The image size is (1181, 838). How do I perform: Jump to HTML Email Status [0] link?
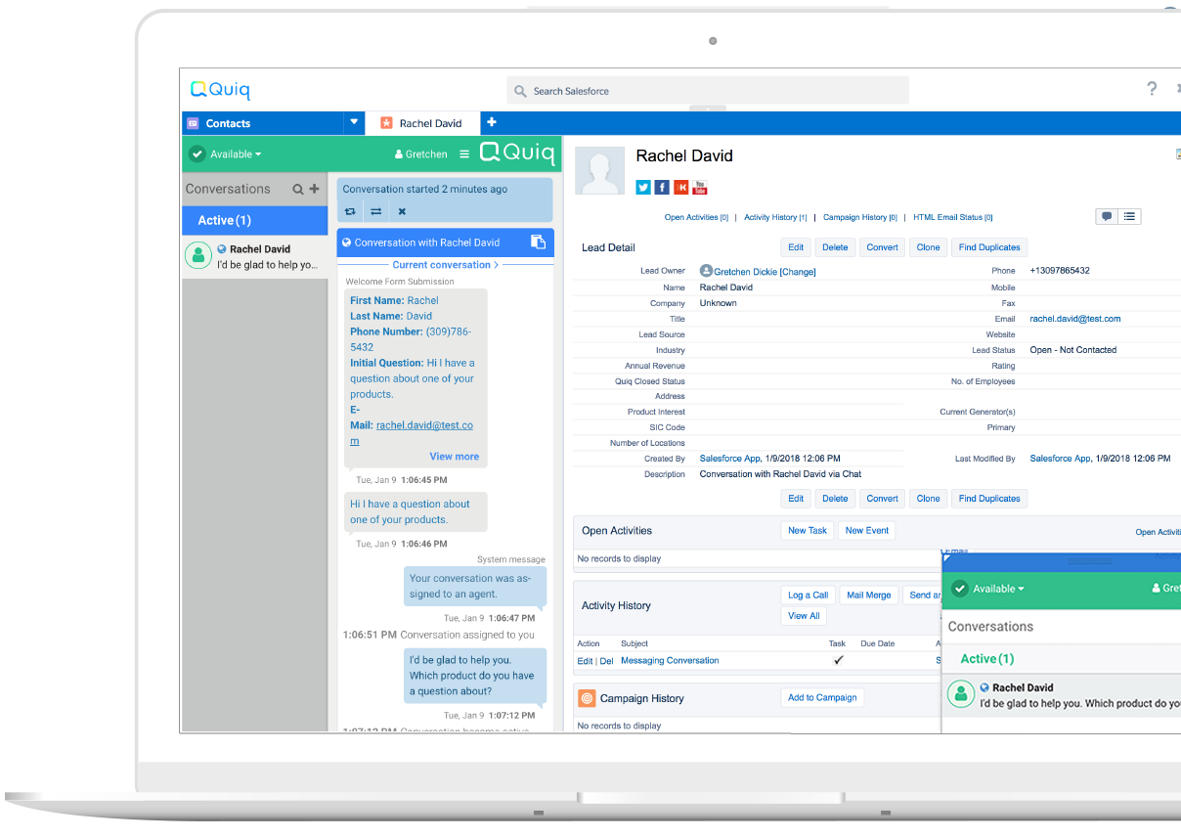[x=953, y=217]
